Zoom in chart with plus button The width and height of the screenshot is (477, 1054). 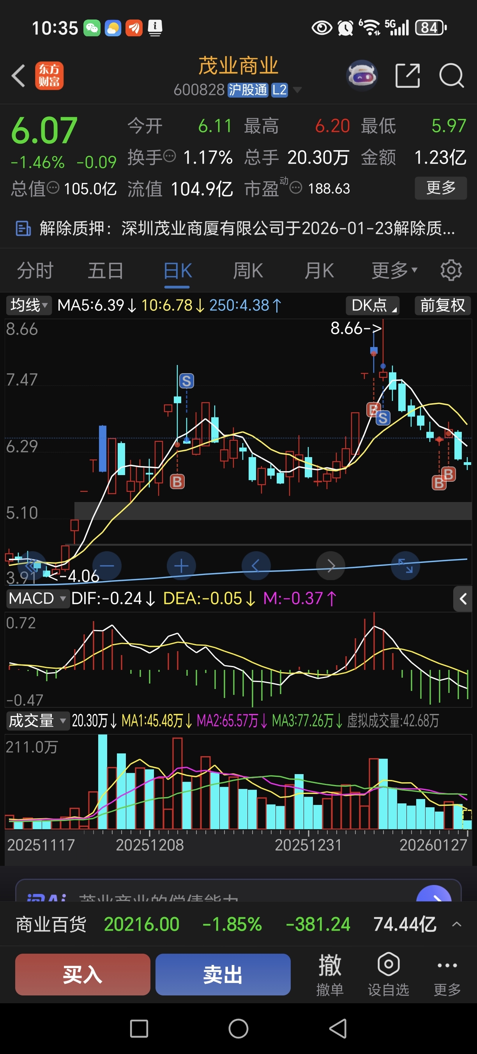pos(181,566)
